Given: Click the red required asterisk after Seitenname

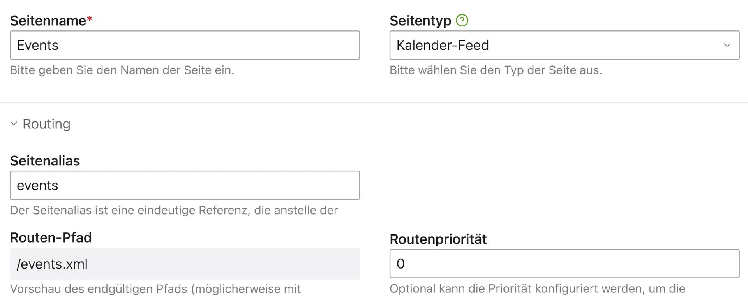Looking at the screenshot, I should (90, 19).
